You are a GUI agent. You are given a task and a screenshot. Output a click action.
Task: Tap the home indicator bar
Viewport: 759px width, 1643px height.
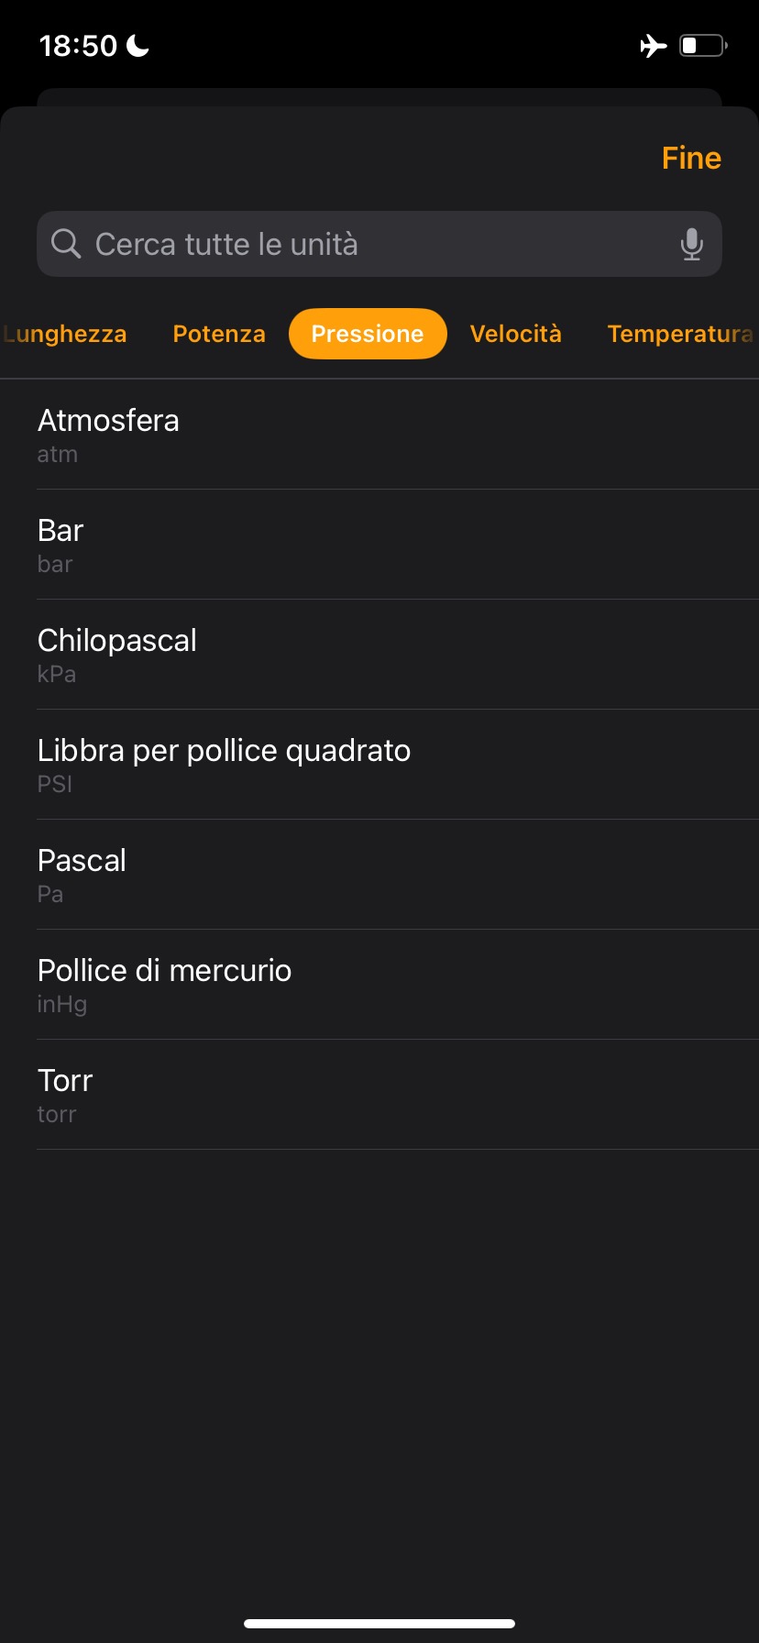[x=379, y=1623]
